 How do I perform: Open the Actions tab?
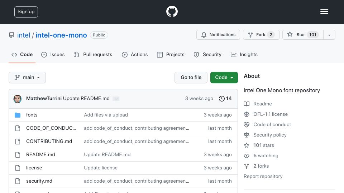tap(135, 54)
